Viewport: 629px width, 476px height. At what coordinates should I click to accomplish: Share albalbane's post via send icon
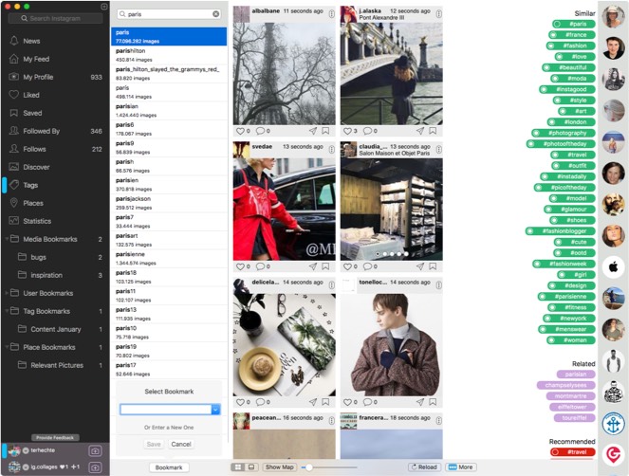click(313, 131)
